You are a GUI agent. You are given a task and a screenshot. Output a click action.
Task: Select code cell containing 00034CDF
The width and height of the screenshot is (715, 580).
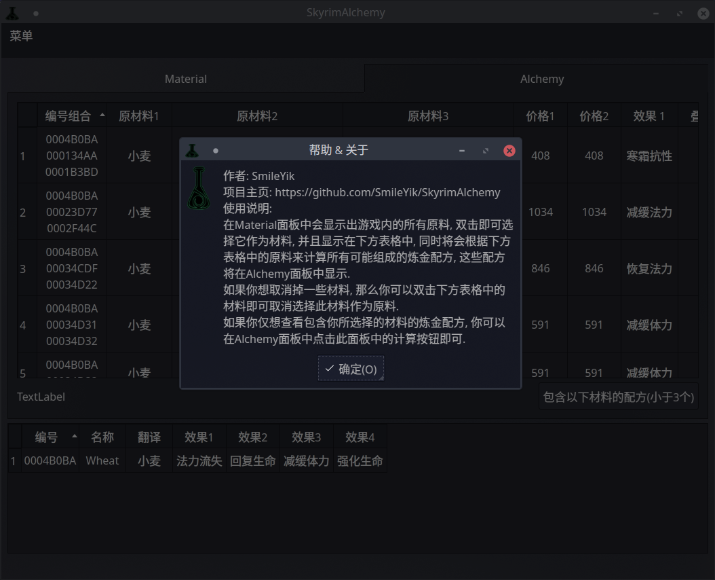(72, 268)
